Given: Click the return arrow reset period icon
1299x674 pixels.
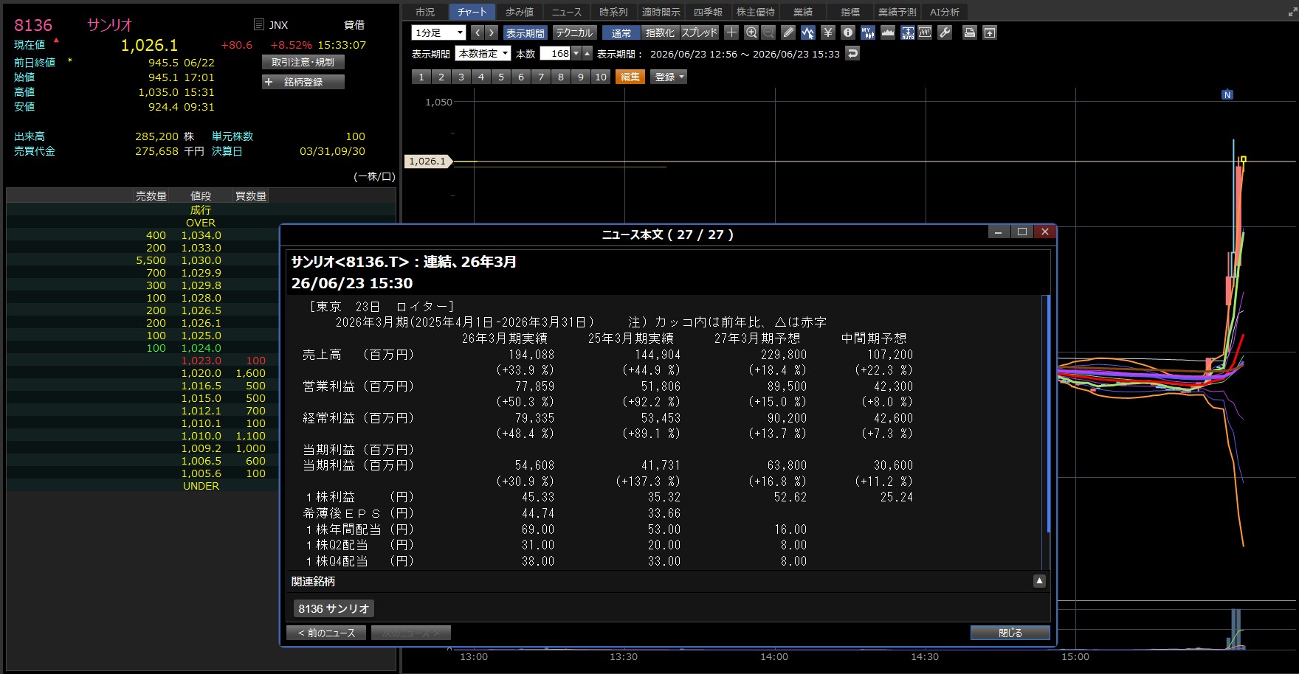Looking at the screenshot, I should 852,53.
